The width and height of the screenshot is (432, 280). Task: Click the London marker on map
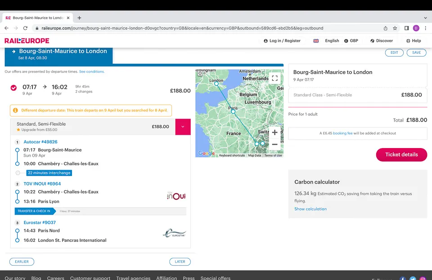coord(216,83)
